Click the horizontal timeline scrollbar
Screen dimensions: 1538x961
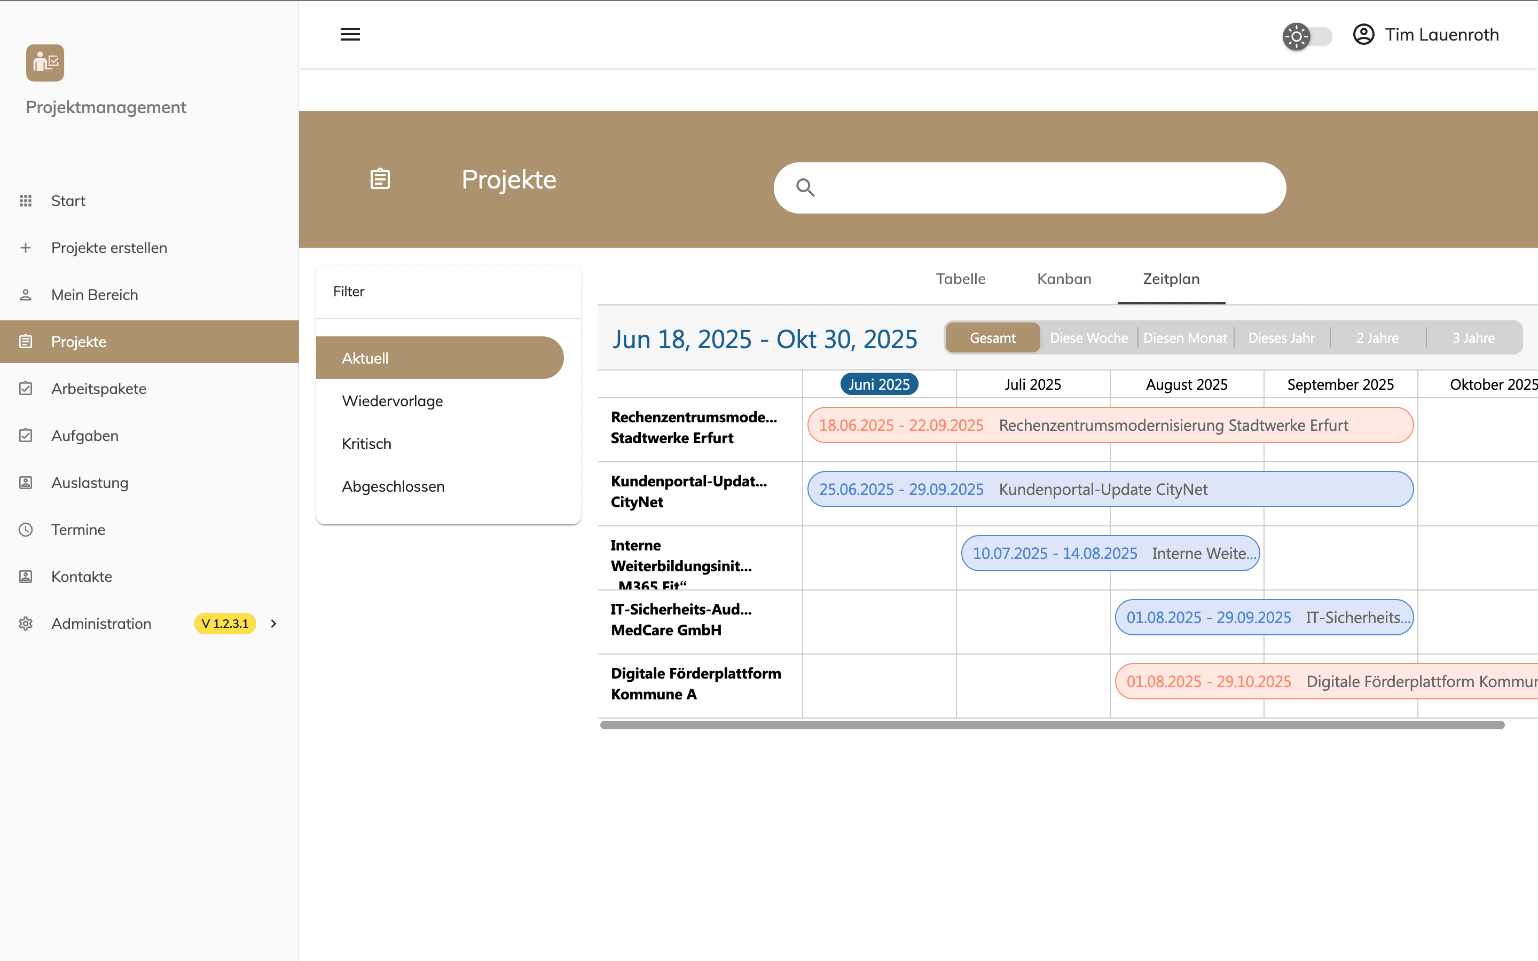(1052, 725)
